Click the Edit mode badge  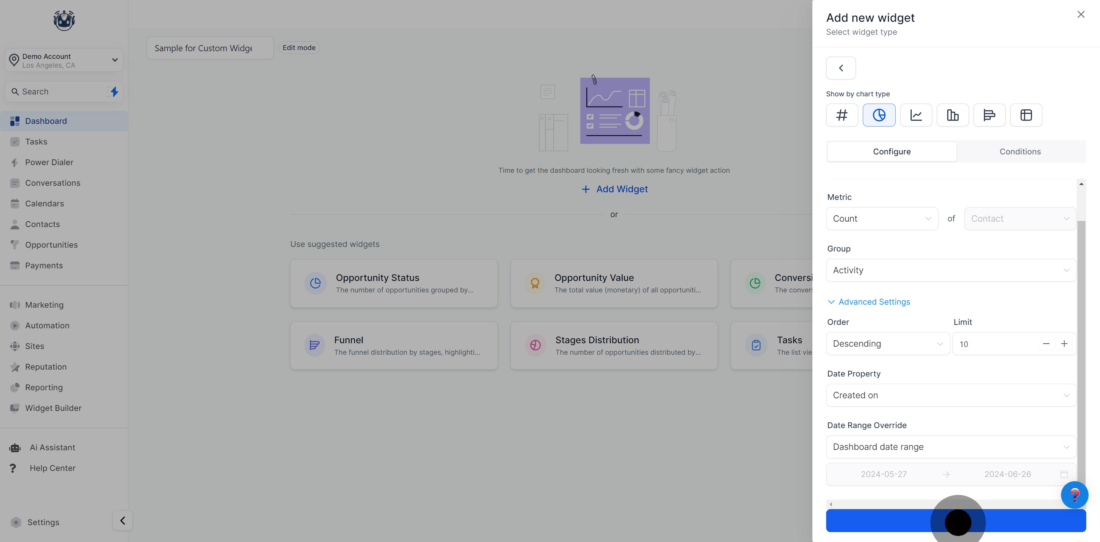pyautogui.click(x=299, y=47)
